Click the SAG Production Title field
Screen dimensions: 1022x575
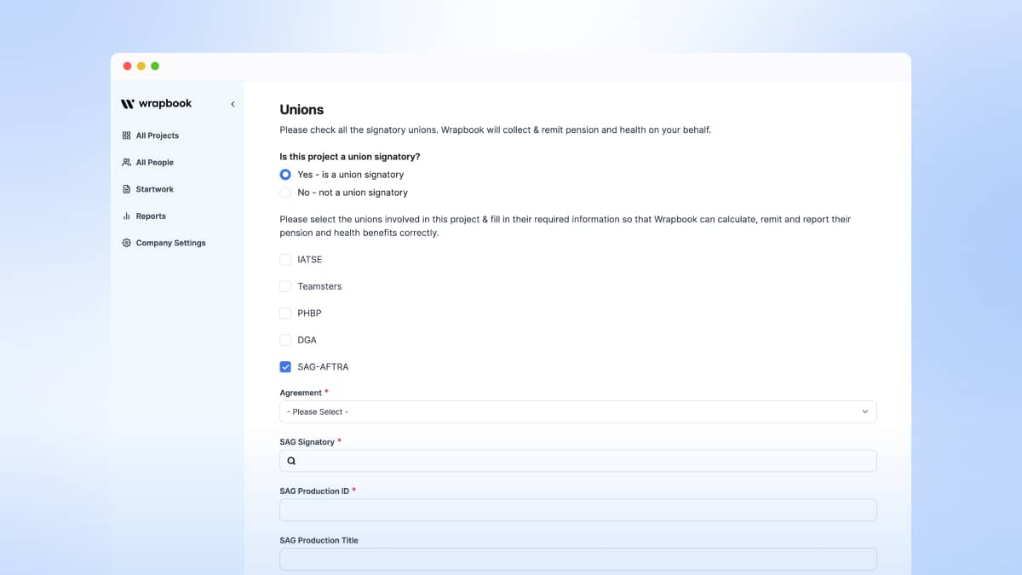pyautogui.click(x=578, y=559)
